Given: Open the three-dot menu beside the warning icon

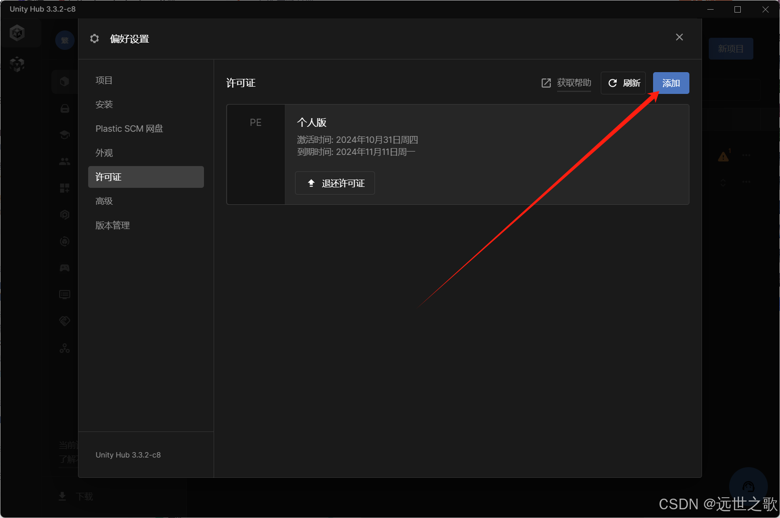Looking at the screenshot, I should (x=746, y=155).
